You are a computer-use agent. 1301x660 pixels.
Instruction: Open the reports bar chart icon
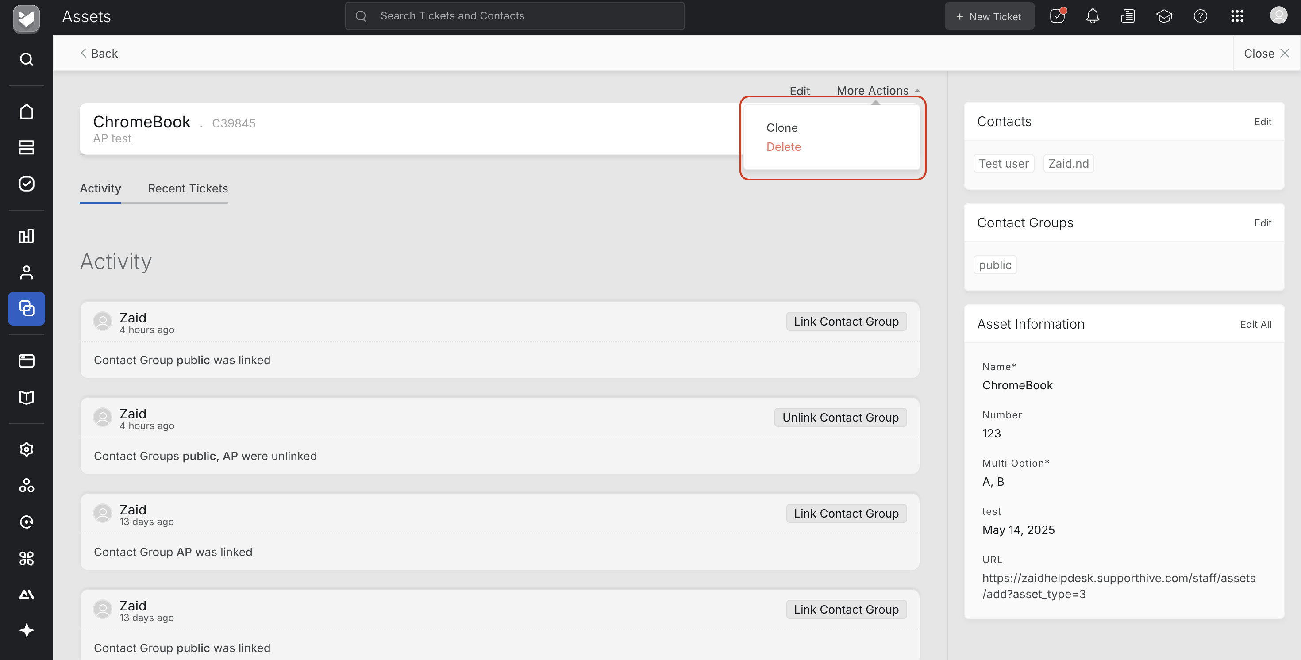tap(26, 236)
